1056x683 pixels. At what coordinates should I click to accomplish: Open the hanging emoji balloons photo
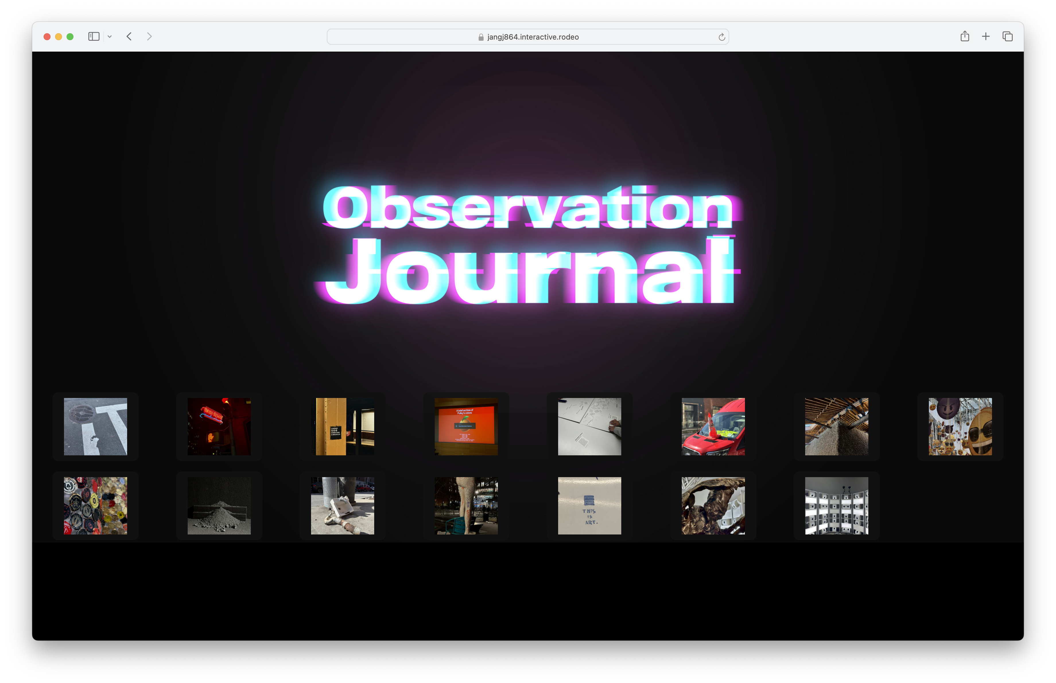click(960, 426)
